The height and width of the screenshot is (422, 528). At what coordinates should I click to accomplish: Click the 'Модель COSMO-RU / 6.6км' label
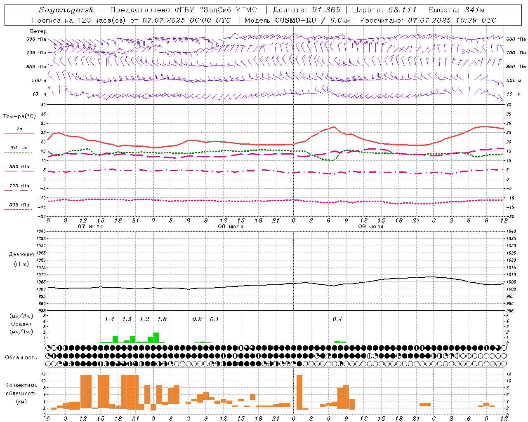[297, 20]
